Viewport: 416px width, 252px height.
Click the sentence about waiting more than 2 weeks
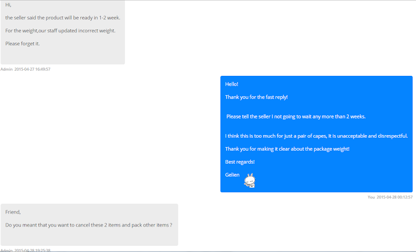coord(296,116)
